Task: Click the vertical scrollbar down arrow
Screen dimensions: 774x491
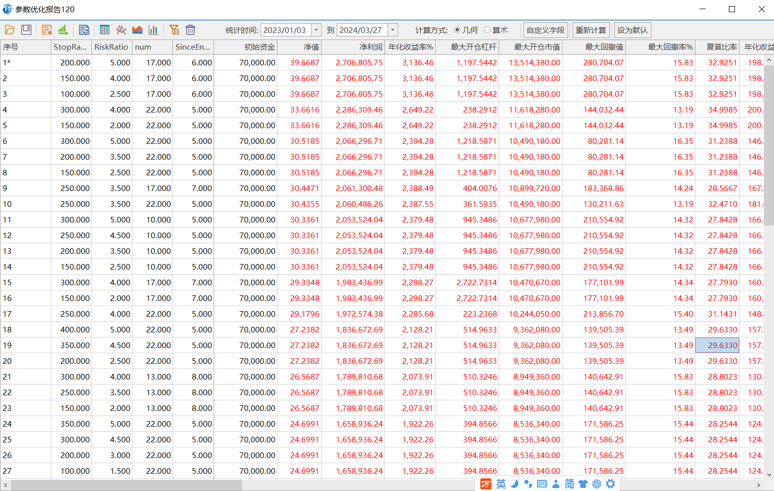Action: tap(769, 475)
